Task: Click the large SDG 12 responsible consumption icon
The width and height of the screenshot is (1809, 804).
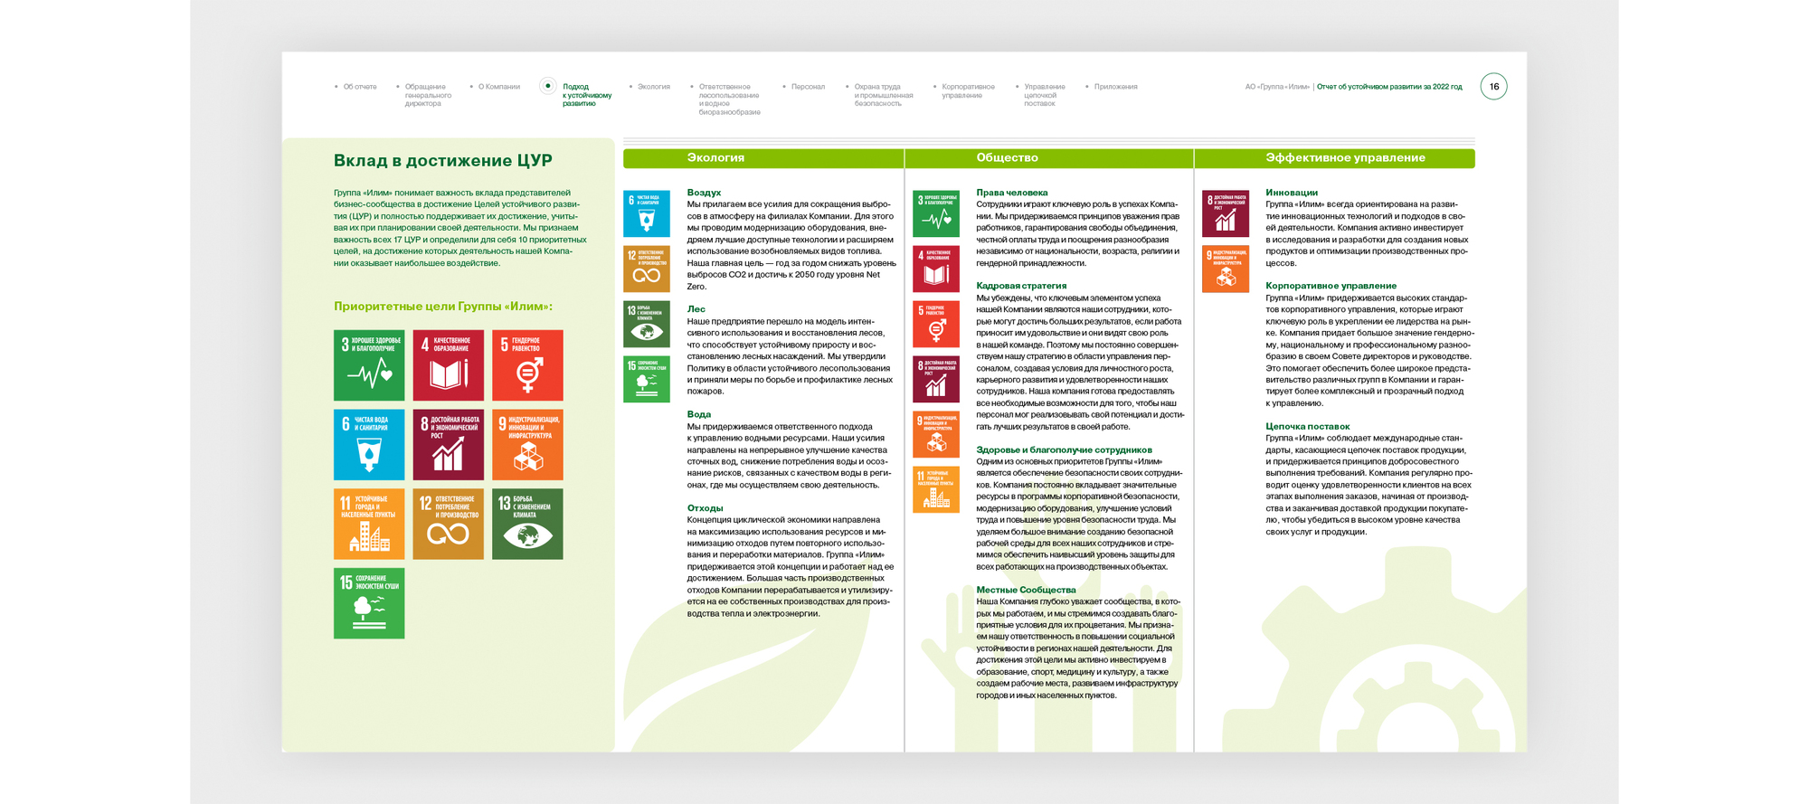Action: [x=449, y=524]
